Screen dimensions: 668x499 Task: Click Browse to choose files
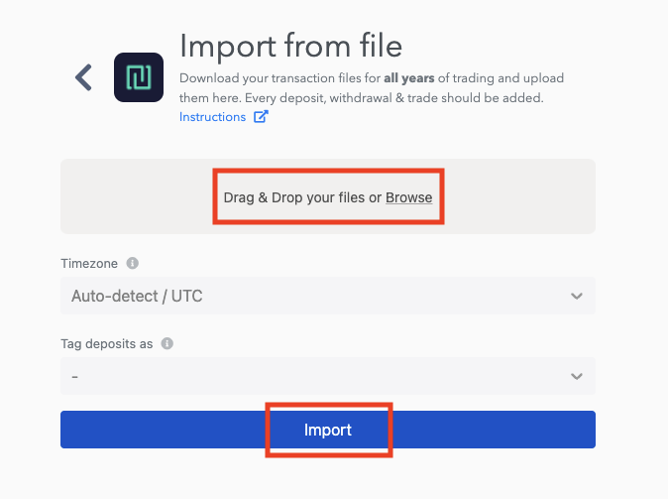[408, 197]
